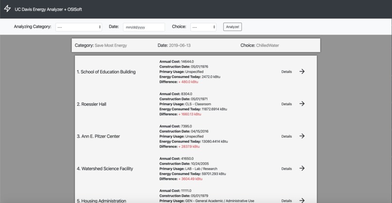Click the 'ChilledWater' choice value
The height and width of the screenshot is (203, 392).
tap(267, 46)
